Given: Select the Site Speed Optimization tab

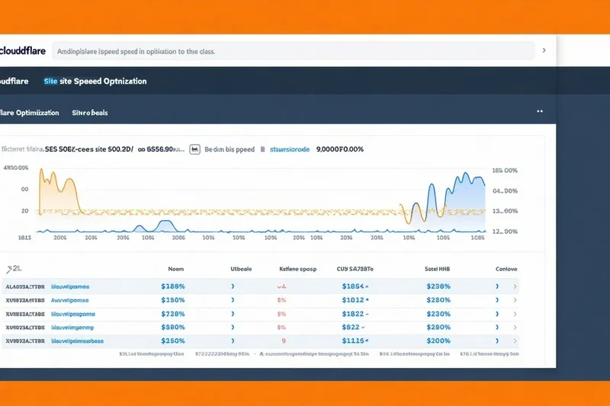Looking at the screenshot, I should pyautogui.click(x=95, y=81).
